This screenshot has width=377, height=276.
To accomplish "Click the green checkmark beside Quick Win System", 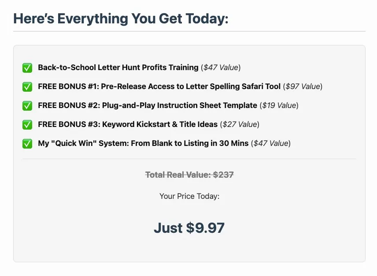I will pos(27,144).
